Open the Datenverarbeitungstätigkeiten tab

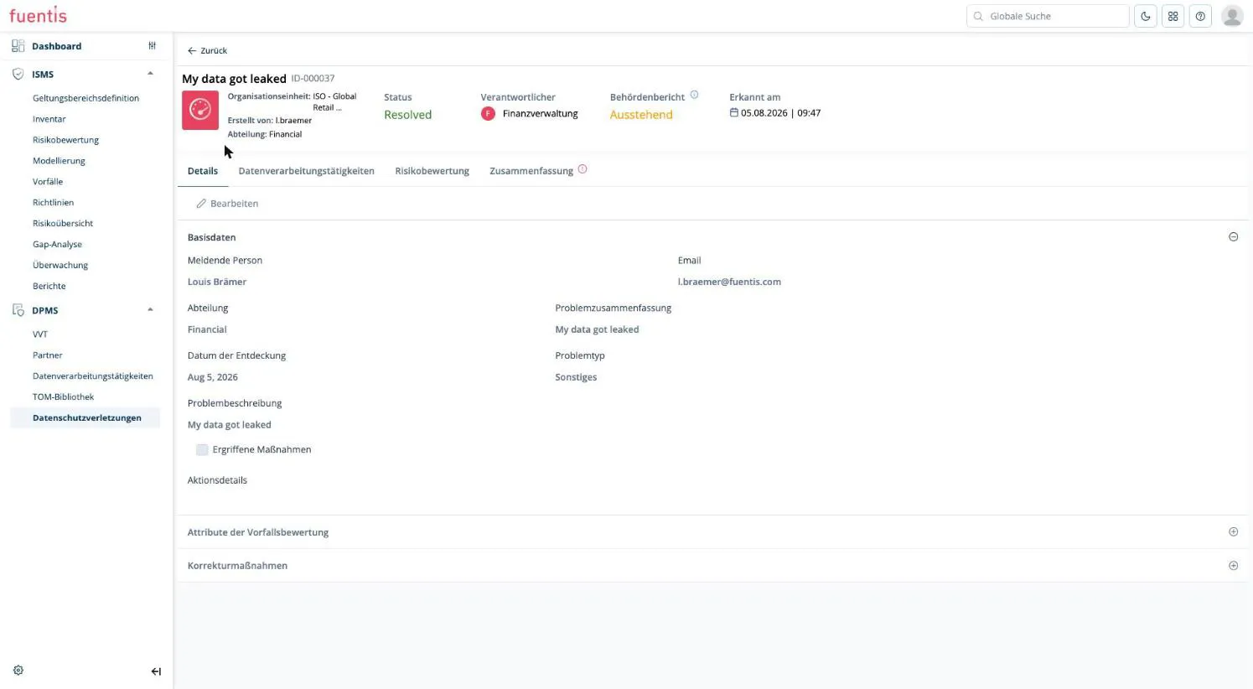coord(306,171)
